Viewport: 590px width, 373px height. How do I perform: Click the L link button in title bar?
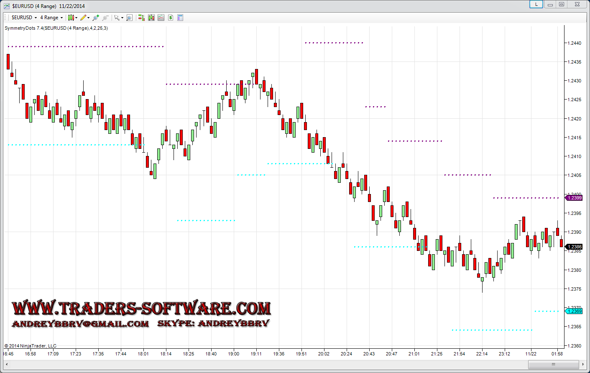[x=536, y=5]
